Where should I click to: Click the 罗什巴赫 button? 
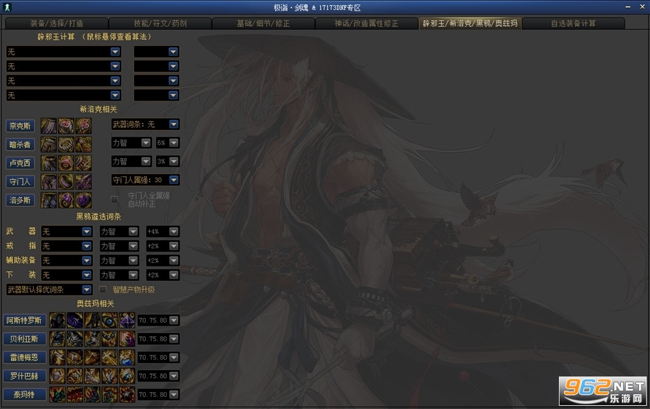(24, 376)
